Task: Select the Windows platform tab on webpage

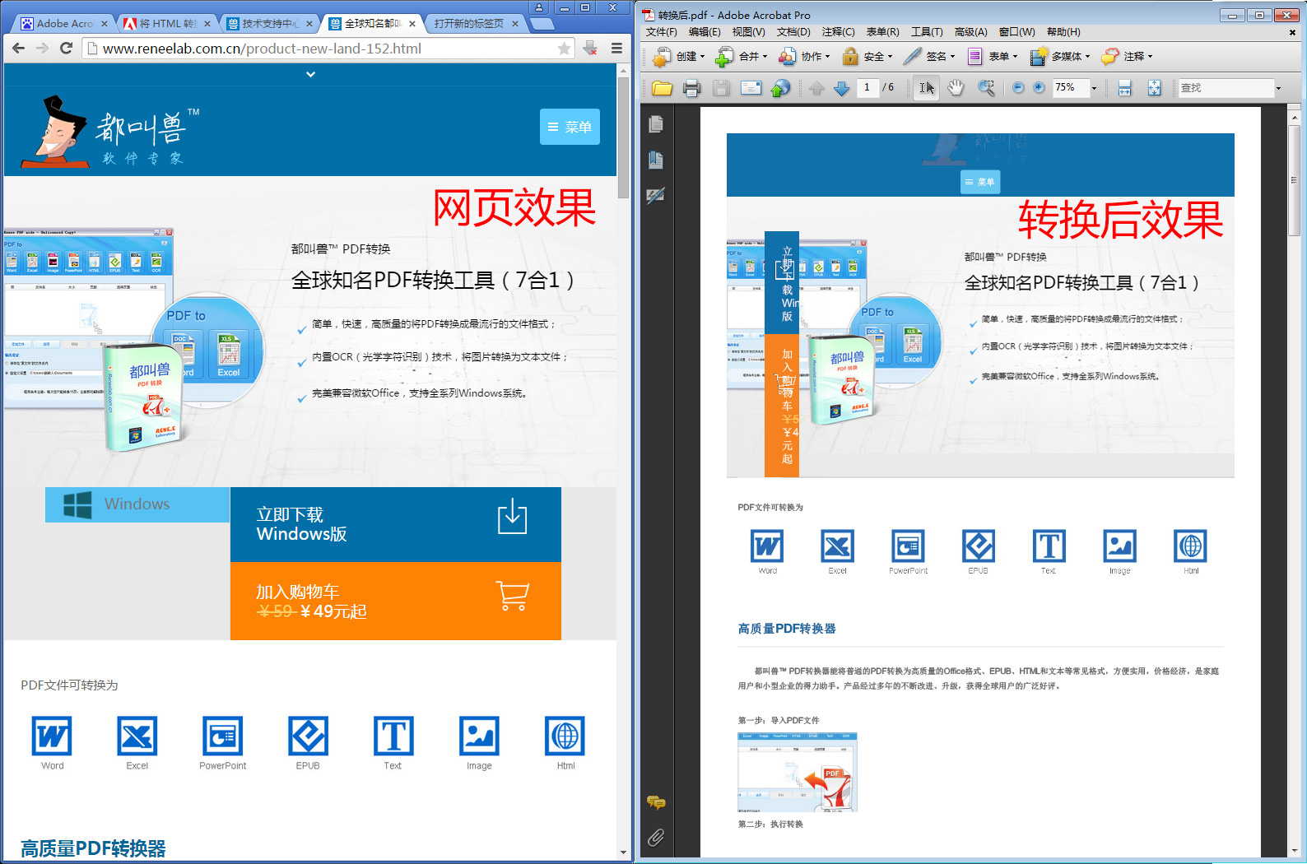Action: coord(137,504)
